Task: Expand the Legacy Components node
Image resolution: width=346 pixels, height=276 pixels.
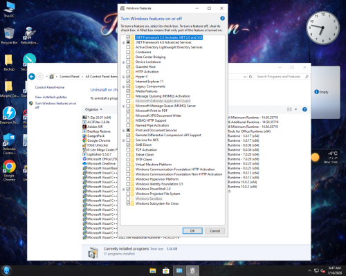Action: tap(124, 86)
